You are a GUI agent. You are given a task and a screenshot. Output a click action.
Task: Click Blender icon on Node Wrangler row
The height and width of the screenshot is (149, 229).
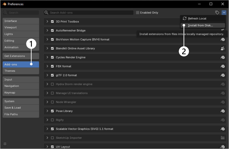pyautogui.click(x=223, y=102)
